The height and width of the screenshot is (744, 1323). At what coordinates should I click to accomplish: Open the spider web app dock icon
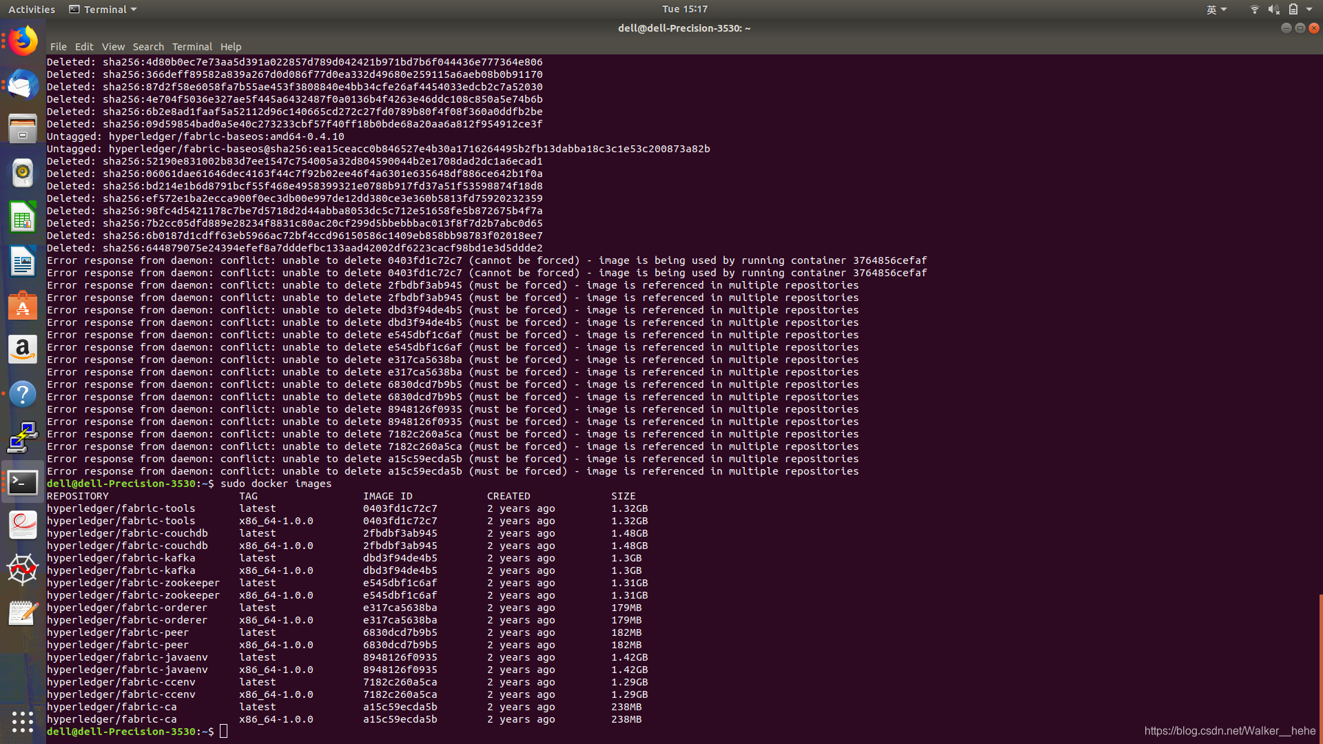[23, 570]
